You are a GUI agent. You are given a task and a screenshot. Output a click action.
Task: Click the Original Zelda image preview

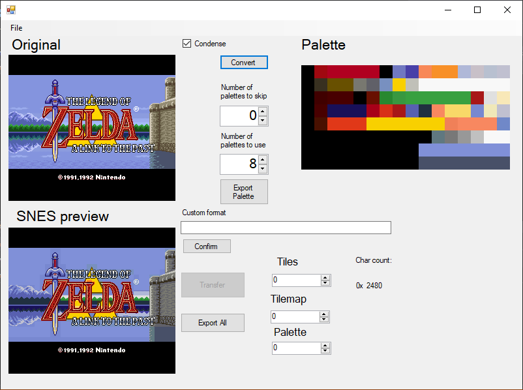[92, 128]
